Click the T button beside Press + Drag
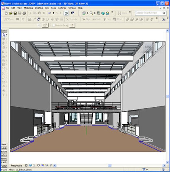The image size is (170, 172). point(72,26)
